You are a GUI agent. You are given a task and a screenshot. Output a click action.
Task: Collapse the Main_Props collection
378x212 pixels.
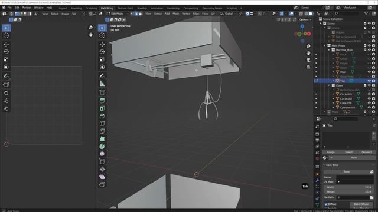324,45
